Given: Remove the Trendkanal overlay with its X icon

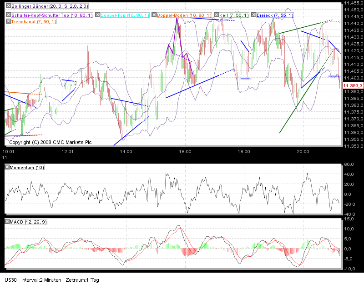Looking at the screenshot, I should [x=7, y=21].
